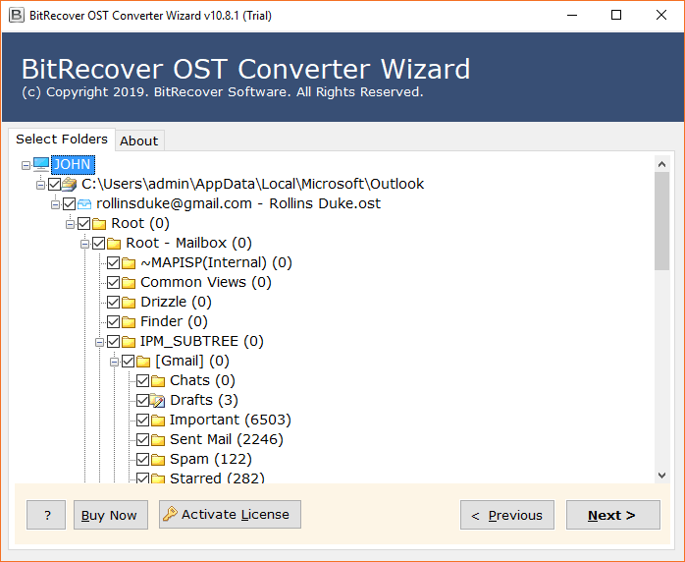Click the Outlook data folder icon
This screenshot has height=562, width=685.
(x=69, y=184)
